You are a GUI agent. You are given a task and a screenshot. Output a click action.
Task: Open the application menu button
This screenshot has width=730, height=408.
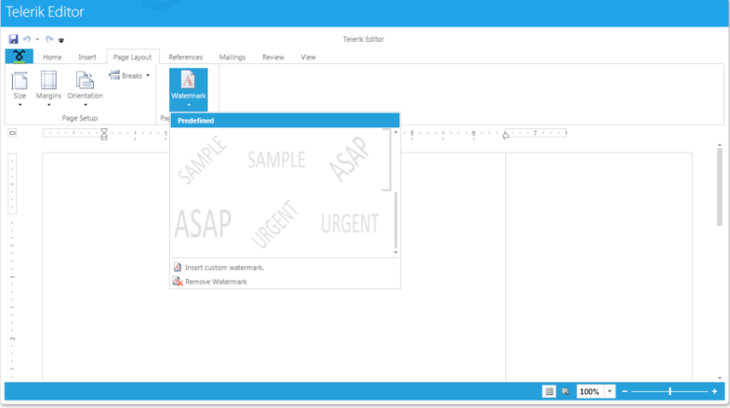[x=19, y=56]
